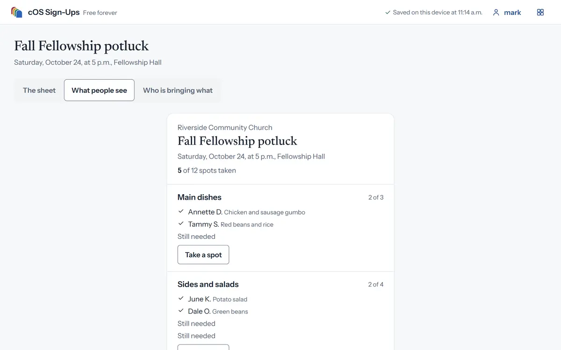The width and height of the screenshot is (561, 350).
Task: Open the apps grid icon
Action: point(540,13)
